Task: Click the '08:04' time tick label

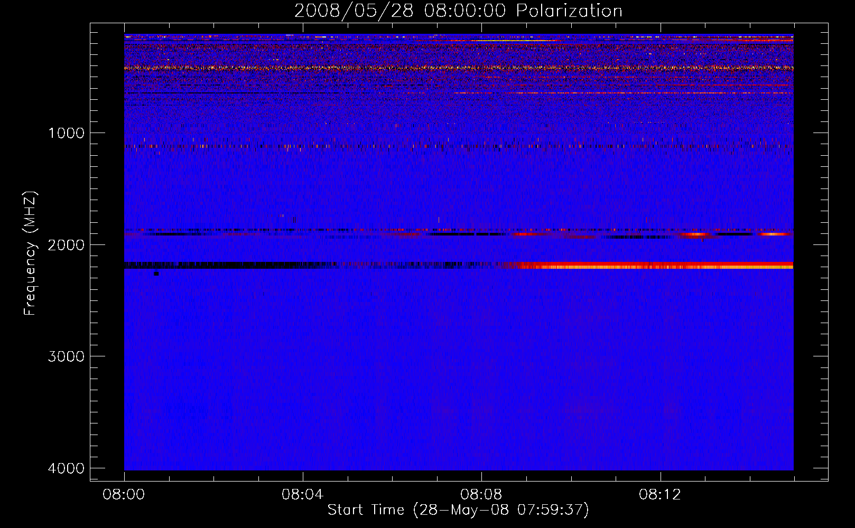Action: (303, 495)
